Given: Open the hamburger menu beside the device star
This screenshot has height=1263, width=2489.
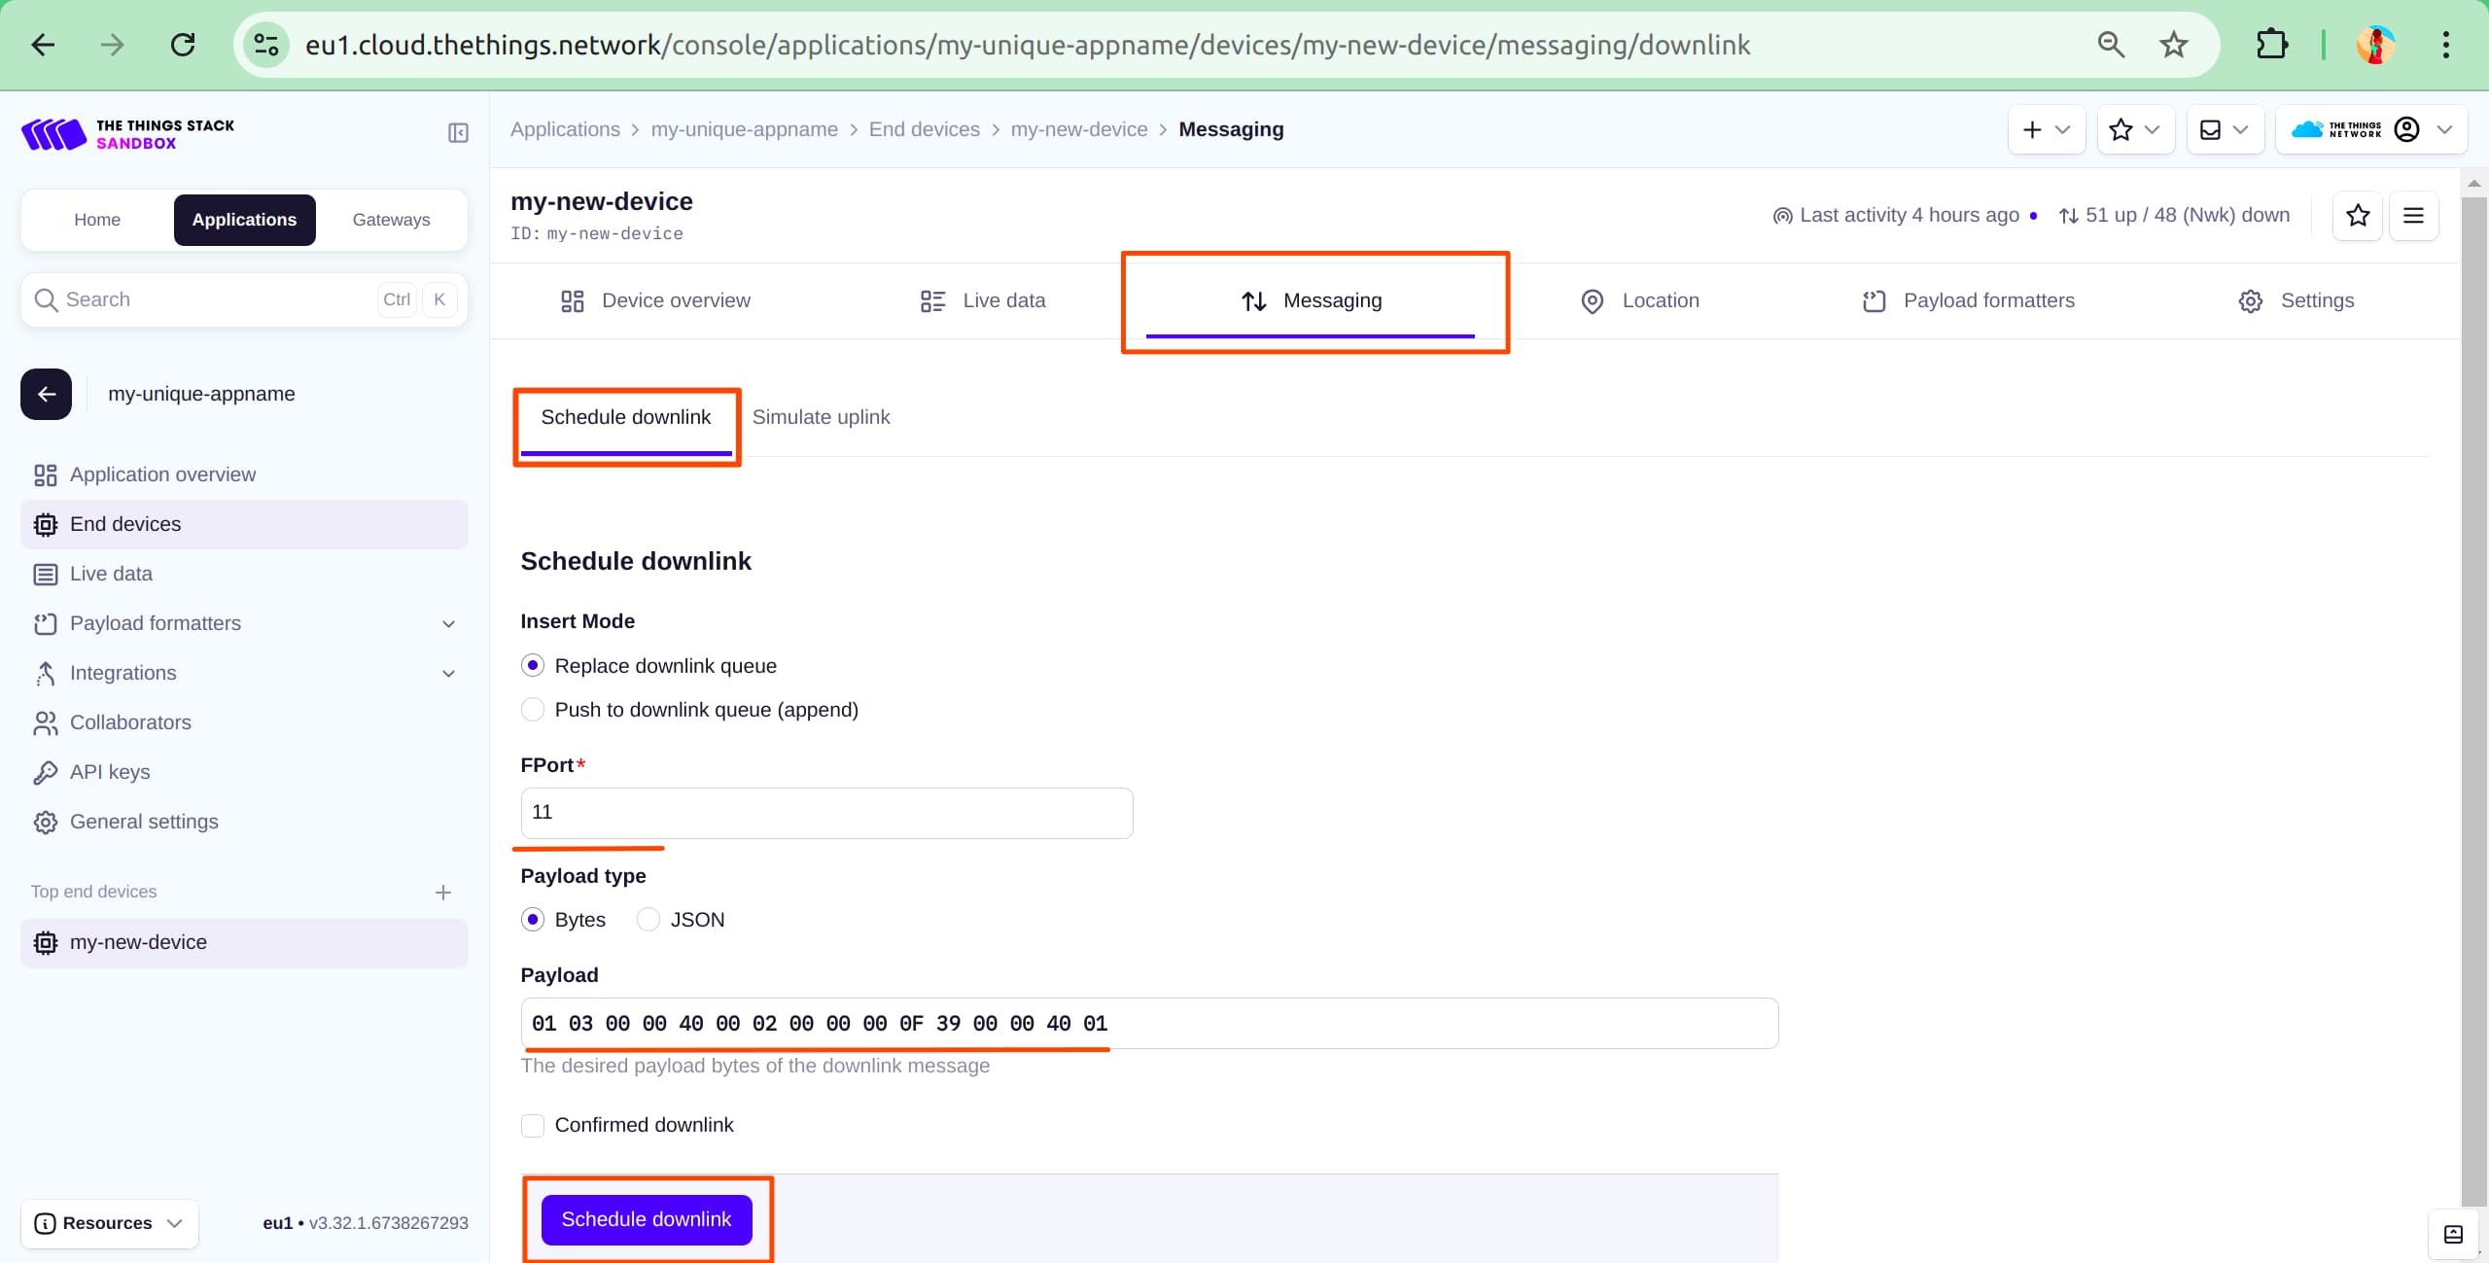Looking at the screenshot, I should [x=2412, y=215].
